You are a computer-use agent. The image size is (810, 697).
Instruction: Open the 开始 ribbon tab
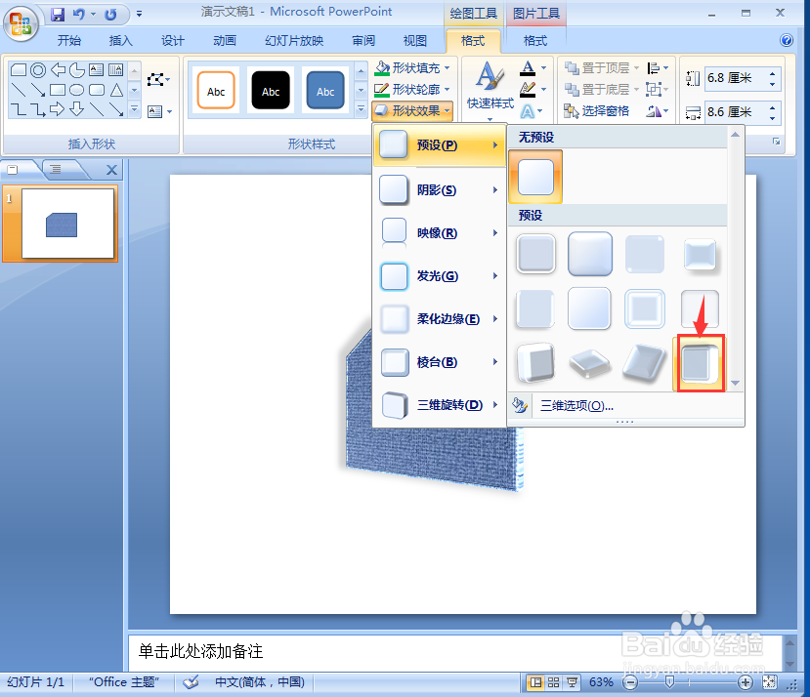pyautogui.click(x=68, y=41)
